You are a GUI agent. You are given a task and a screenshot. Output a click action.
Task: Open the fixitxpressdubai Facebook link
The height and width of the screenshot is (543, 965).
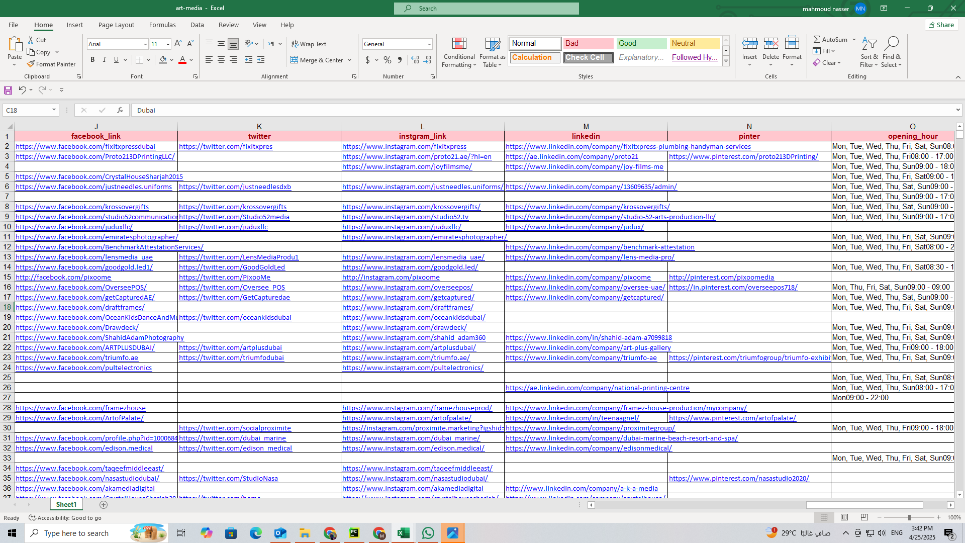(x=85, y=146)
